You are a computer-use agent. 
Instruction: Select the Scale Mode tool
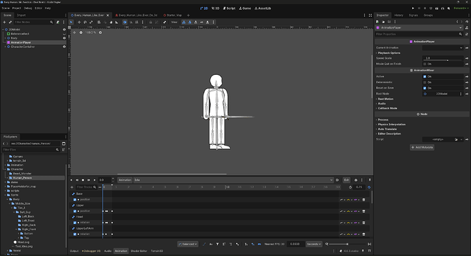coord(91,22)
